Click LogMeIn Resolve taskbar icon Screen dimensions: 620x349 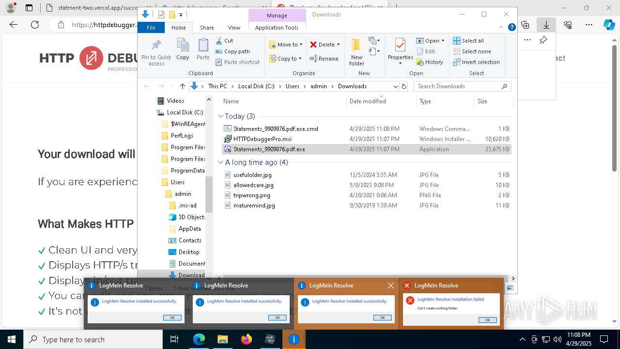coord(294,339)
